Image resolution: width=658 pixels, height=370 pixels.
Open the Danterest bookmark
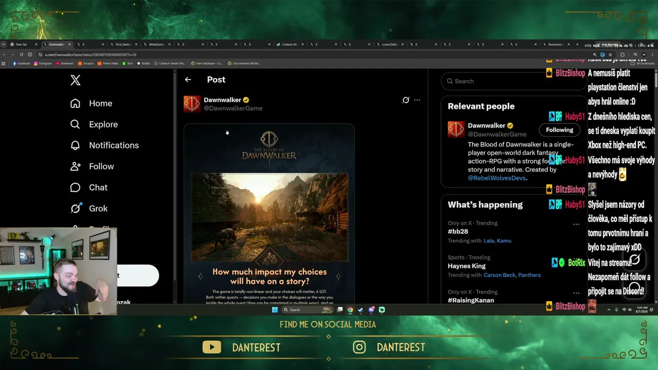64,64
